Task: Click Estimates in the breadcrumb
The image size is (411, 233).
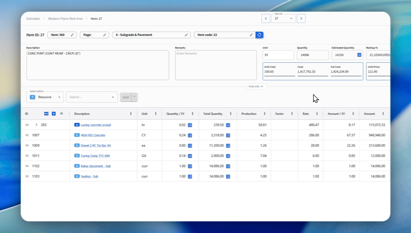Action: (x=33, y=18)
